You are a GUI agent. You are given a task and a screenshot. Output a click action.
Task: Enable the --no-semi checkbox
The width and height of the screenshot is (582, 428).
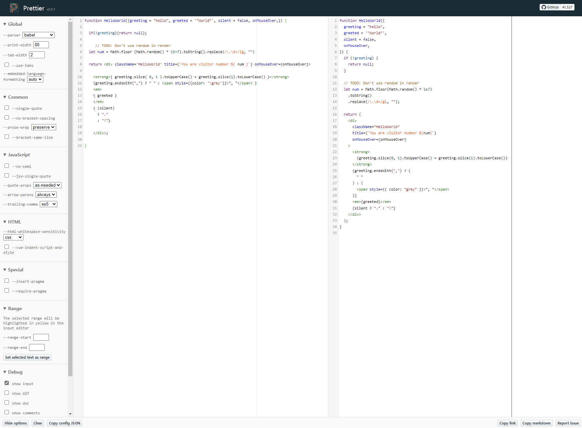7,166
